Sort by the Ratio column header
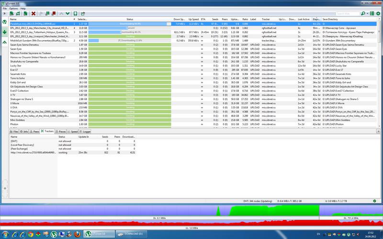383x239 pixels. tap(245, 19)
